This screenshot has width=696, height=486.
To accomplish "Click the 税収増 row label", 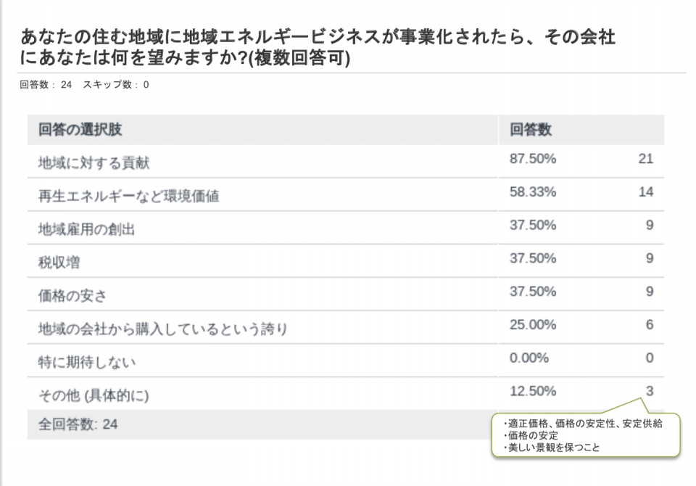I will point(59,262).
